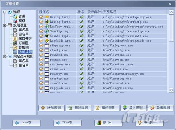This screenshot has height=130, width=176.
Task: Click the list scrollbar down arrow
Action: pyautogui.click(x=171, y=90)
